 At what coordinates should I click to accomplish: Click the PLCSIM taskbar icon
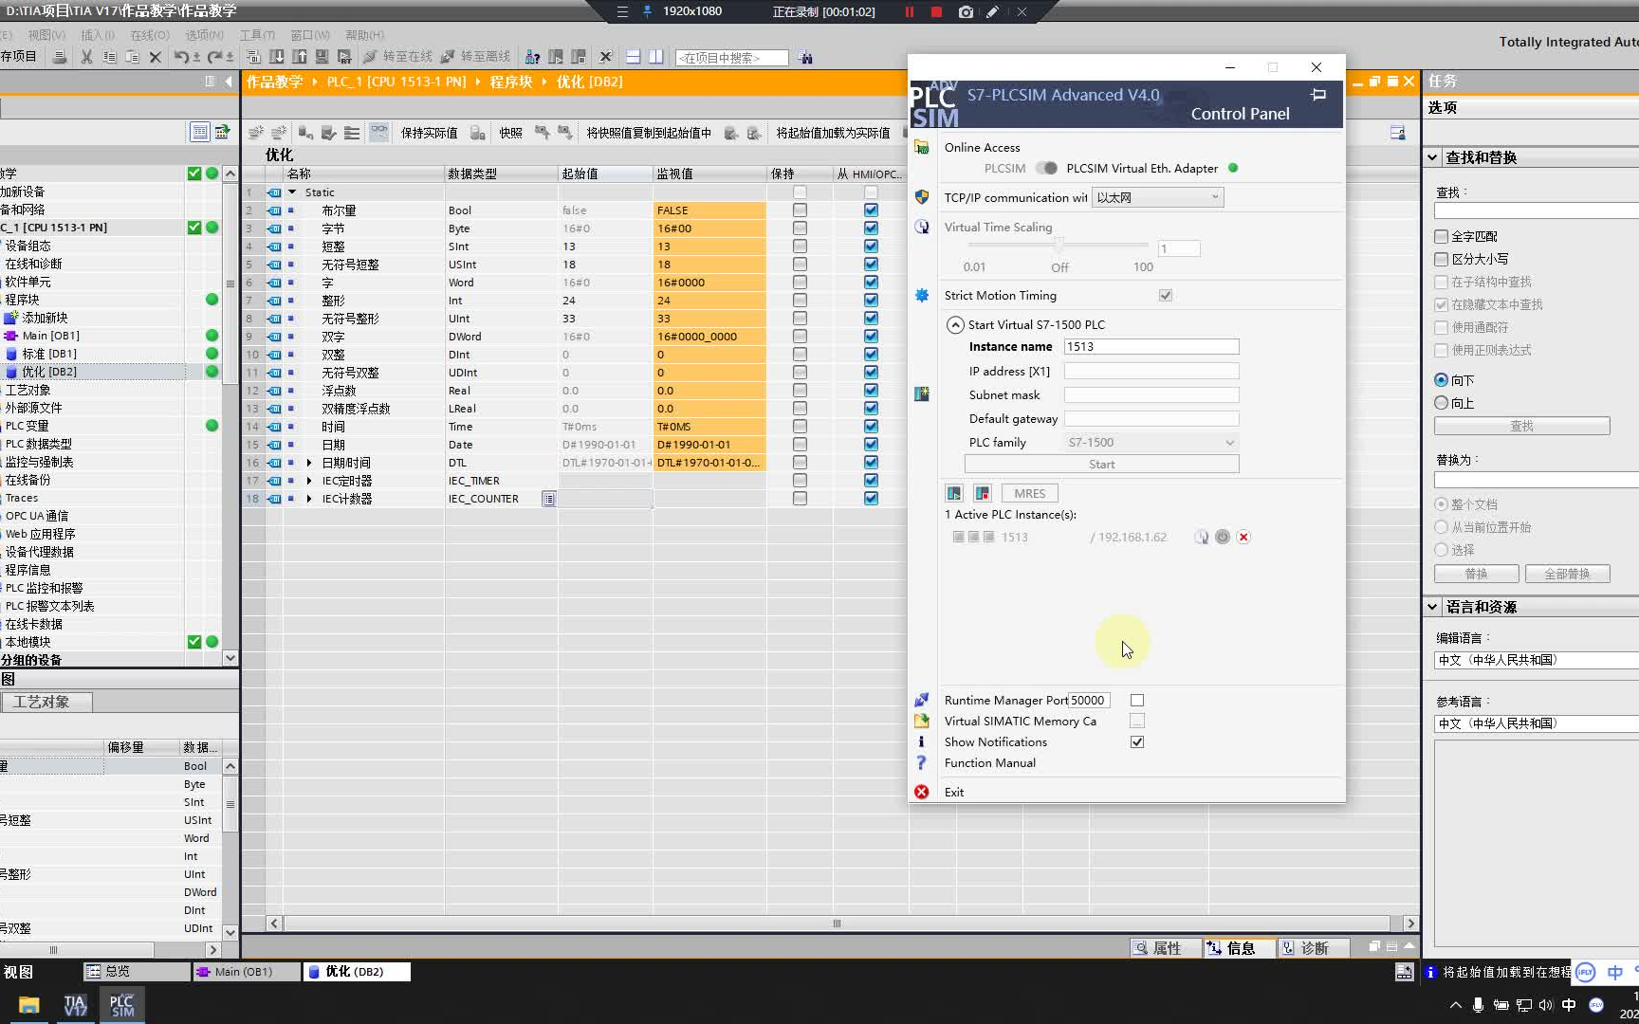click(122, 1005)
